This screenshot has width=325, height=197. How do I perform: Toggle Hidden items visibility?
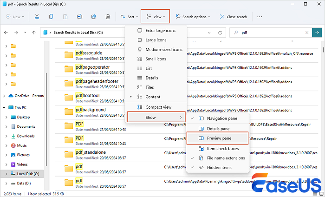pos(219,168)
